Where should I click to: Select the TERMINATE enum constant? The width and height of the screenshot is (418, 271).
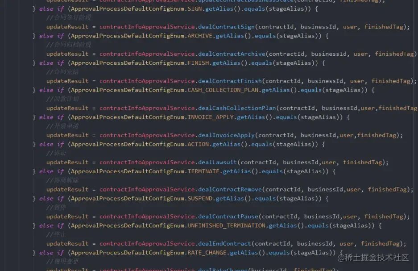click(x=203, y=171)
